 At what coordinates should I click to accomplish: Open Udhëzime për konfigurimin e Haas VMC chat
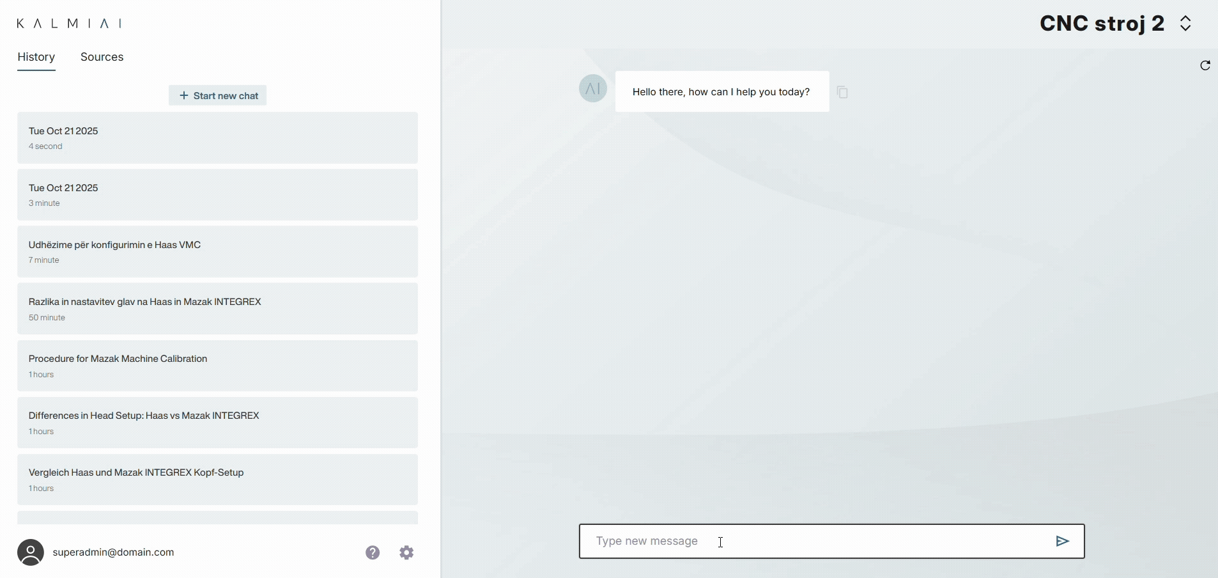pyautogui.click(x=217, y=251)
